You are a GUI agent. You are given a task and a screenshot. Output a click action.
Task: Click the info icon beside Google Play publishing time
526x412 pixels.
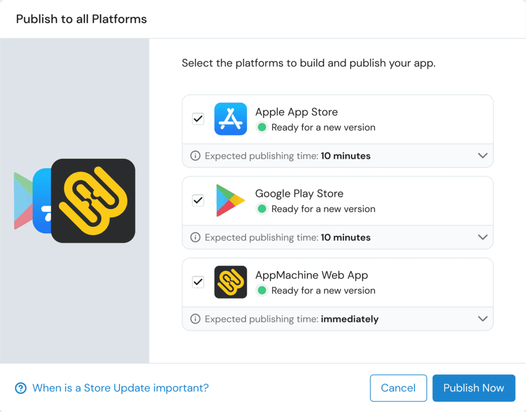(x=195, y=237)
